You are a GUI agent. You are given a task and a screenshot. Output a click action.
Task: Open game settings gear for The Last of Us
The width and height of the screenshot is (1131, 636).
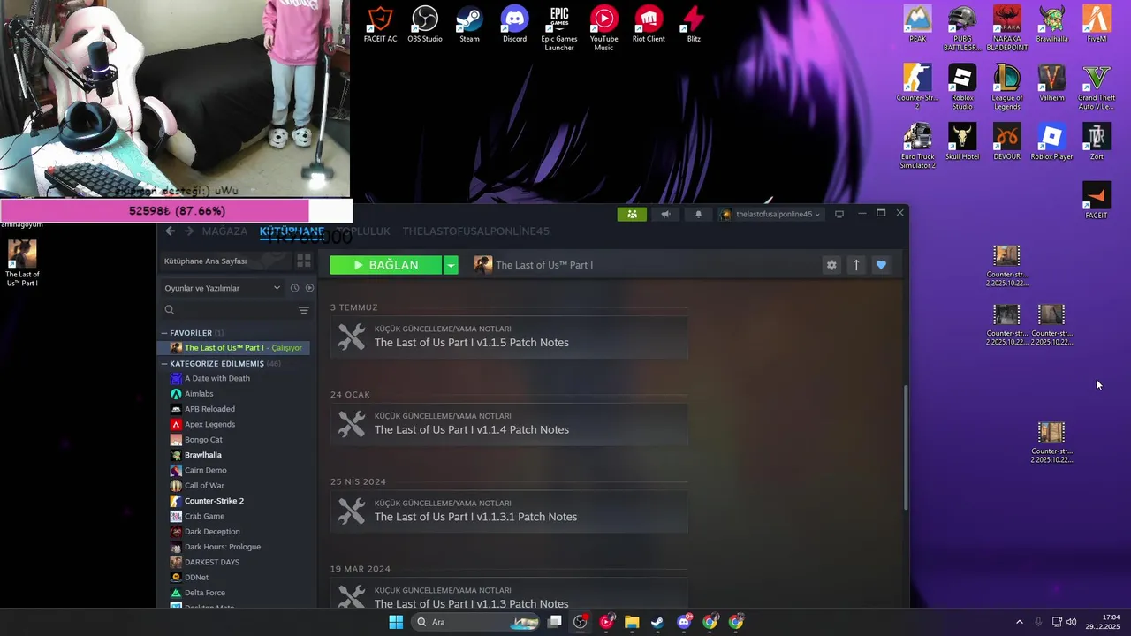coord(831,265)
